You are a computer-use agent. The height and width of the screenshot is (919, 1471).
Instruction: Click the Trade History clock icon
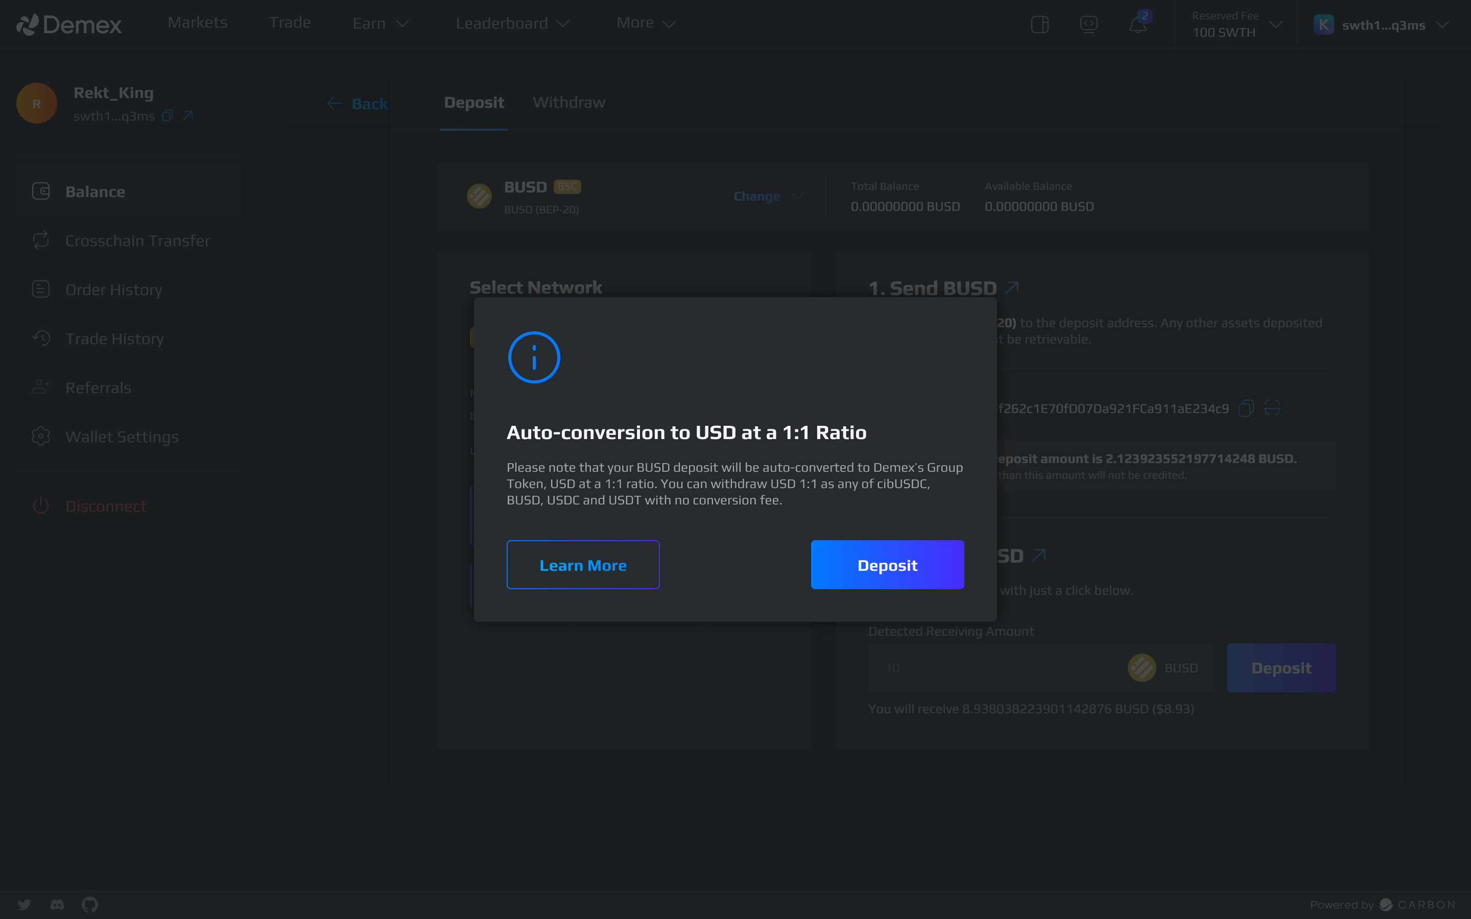41,338
